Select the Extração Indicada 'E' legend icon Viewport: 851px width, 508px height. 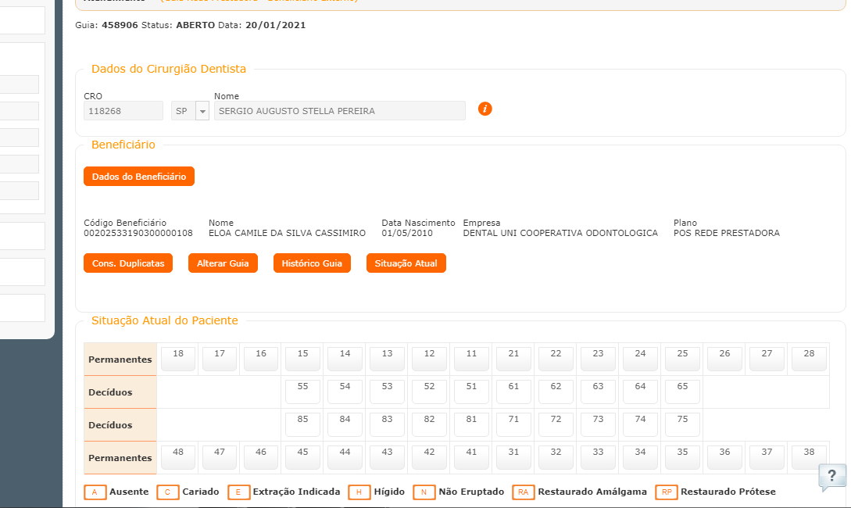click(x=239, y=492)
